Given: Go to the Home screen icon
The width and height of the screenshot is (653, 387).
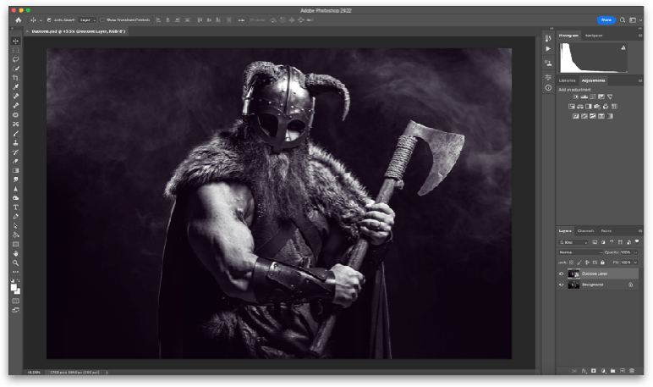Looking at the screenshot, I should point(18,19).
